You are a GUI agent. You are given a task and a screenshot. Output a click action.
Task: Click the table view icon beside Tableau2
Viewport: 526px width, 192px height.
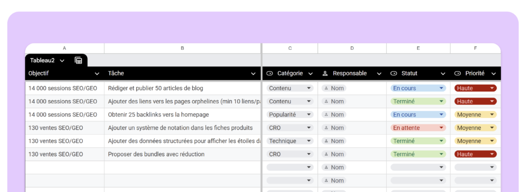click(79, 60)
